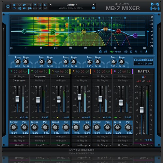Open global settings gear icon
This screenshot has height=163, width=163.
click(x=20, y=5)
